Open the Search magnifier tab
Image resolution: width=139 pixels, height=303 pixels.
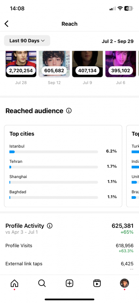tap(42, 283)
